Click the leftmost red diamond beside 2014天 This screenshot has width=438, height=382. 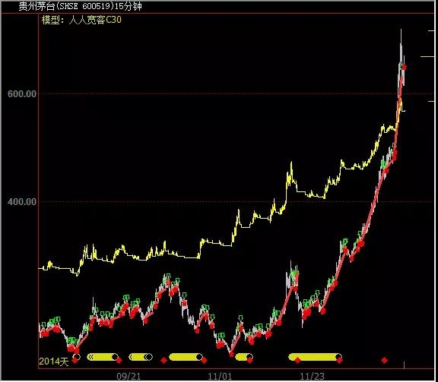tap(75, 361)
